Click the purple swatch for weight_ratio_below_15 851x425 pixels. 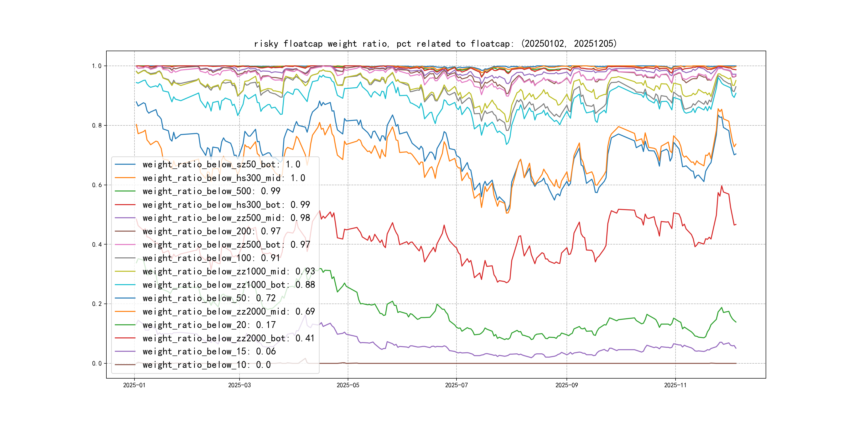coord(125,352)
